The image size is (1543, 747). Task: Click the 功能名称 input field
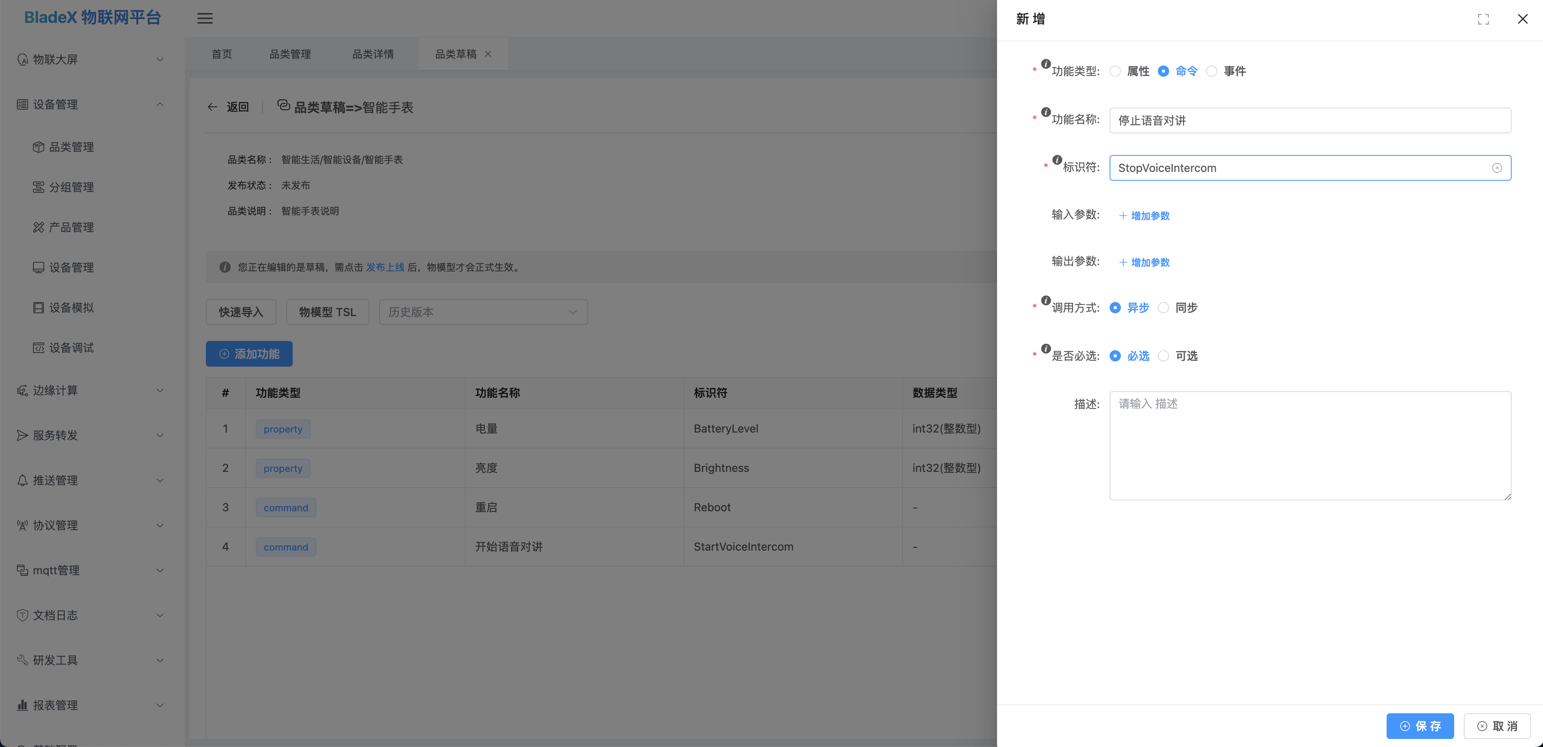click(x=1310, y=120)
